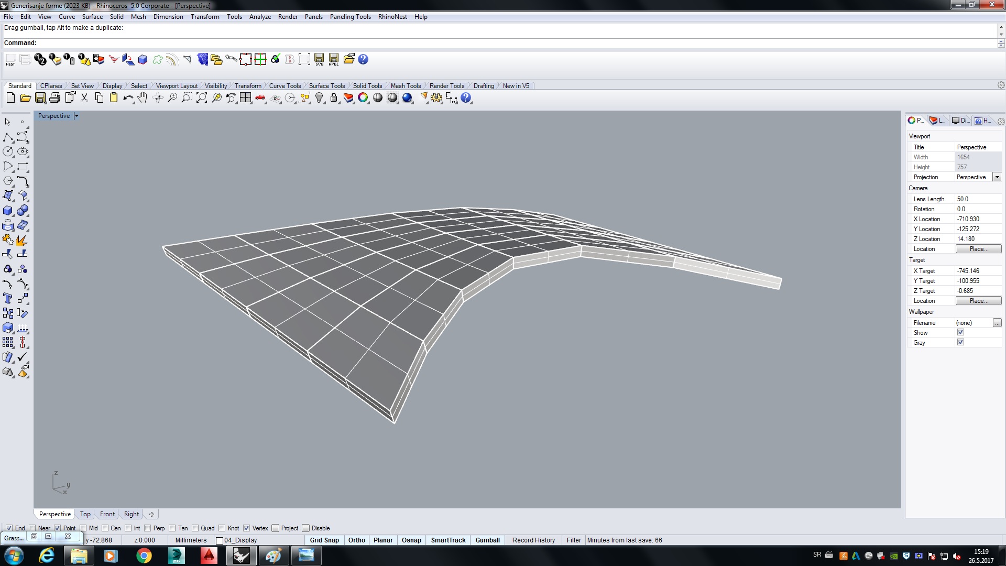
Task: Open the layers icon in Standard toolbar
Action: coord(348,98)
